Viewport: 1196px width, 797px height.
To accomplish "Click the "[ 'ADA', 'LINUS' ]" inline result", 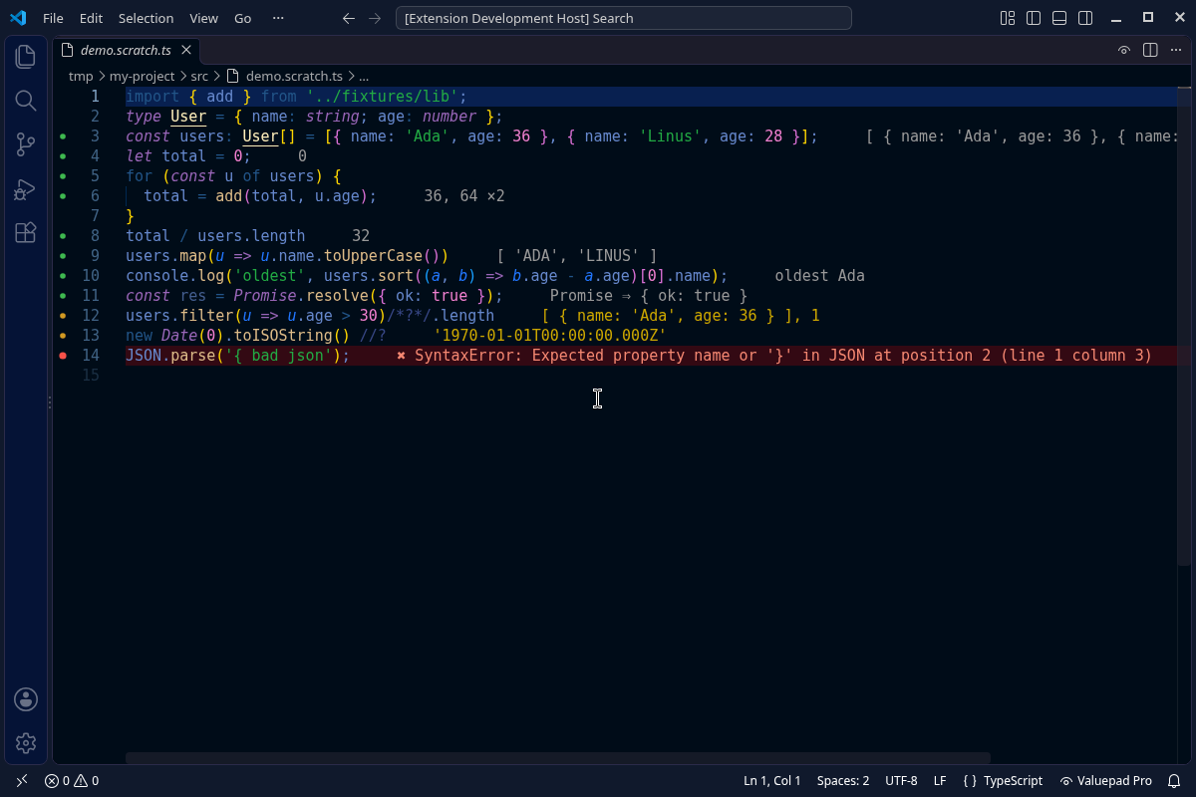I will [577, 255].
